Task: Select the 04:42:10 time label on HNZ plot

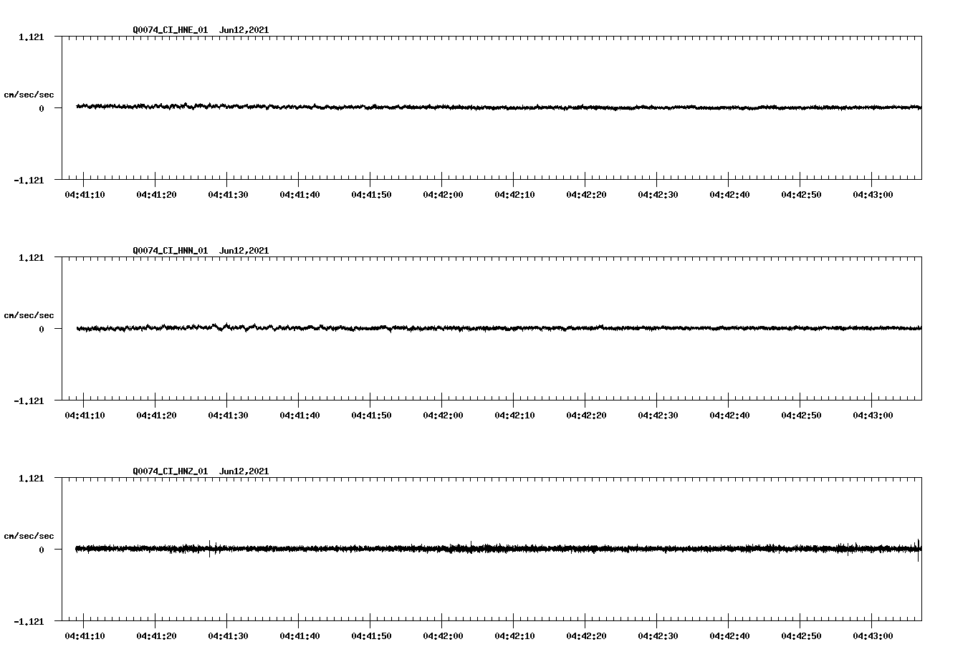Action: [514, 636]
